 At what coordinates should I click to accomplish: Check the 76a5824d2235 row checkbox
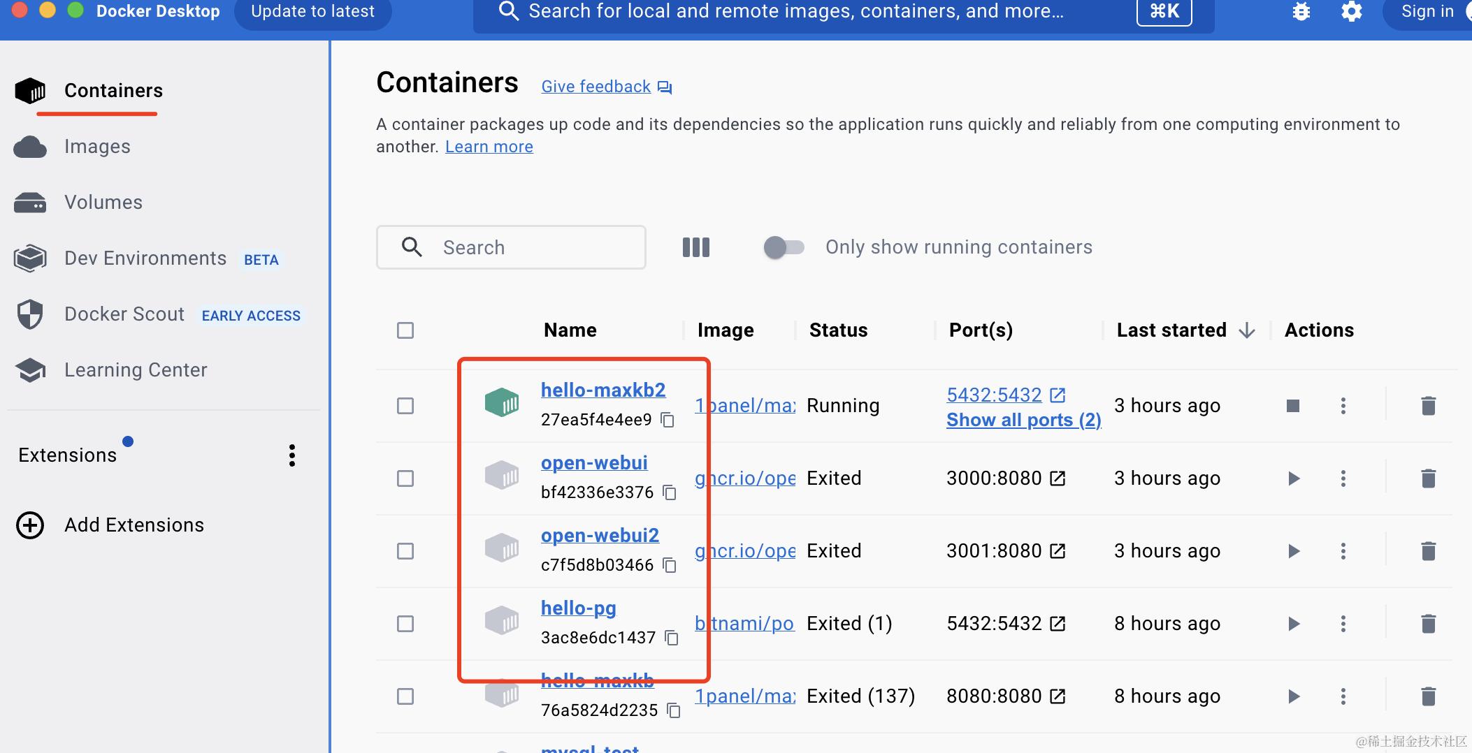[x=405, y=696]
